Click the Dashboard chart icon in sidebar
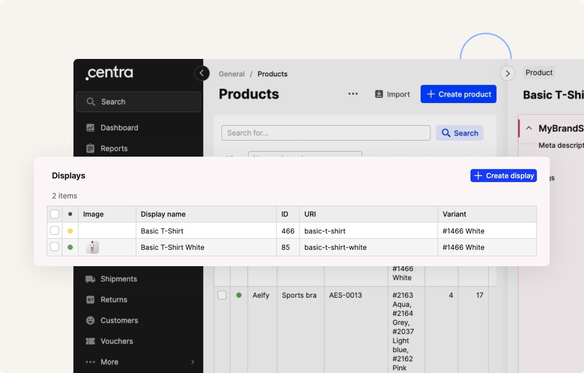The height and width of the screenshot is (373, 584). 90,128
